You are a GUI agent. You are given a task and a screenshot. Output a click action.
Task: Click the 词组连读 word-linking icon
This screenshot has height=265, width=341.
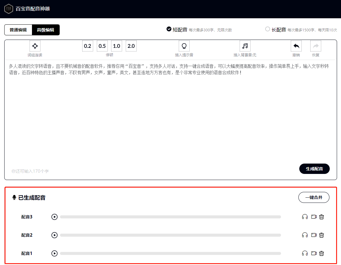(x=35, y=46)
